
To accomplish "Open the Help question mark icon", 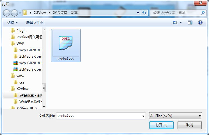I will 200,22.
